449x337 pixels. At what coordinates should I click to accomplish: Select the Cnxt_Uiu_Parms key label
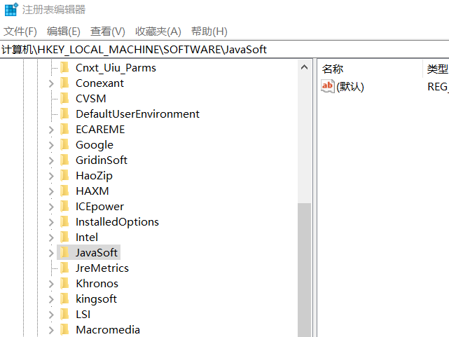[x=116, y=68]
